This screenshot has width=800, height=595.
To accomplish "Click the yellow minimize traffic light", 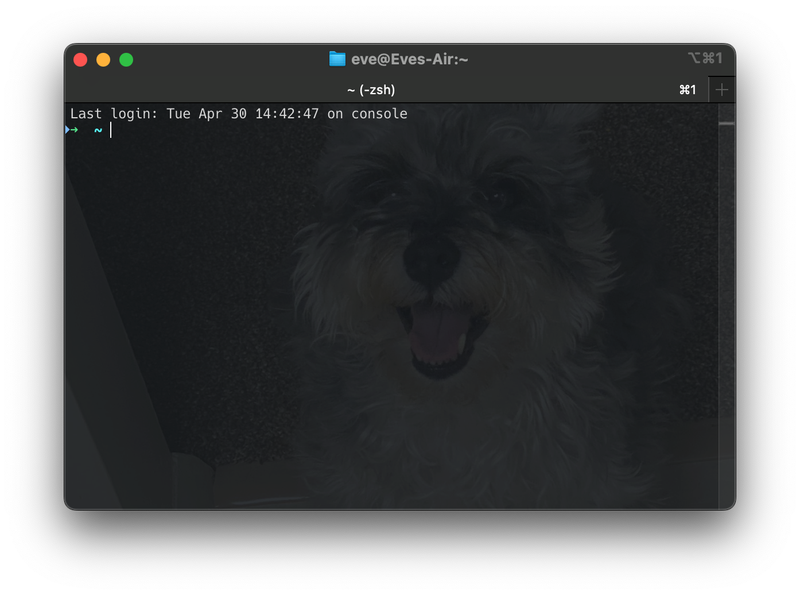I will 103,59.
